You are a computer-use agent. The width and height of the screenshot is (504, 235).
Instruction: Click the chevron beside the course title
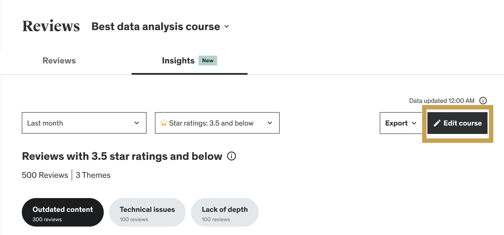227,27
